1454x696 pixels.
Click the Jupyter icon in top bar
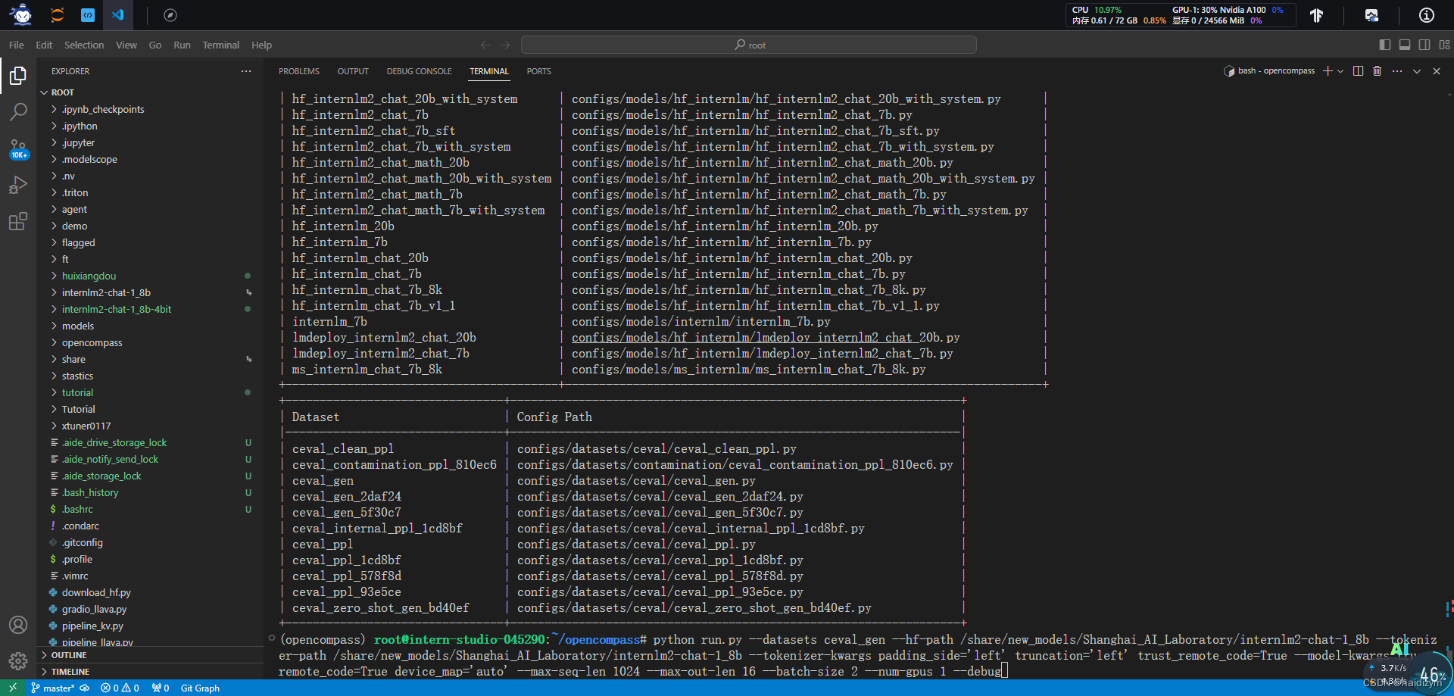57,14
